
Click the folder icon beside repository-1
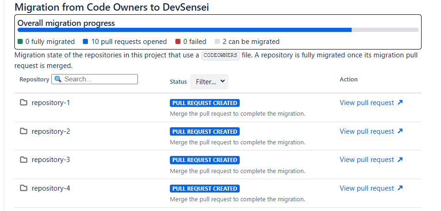click(24, 102)
